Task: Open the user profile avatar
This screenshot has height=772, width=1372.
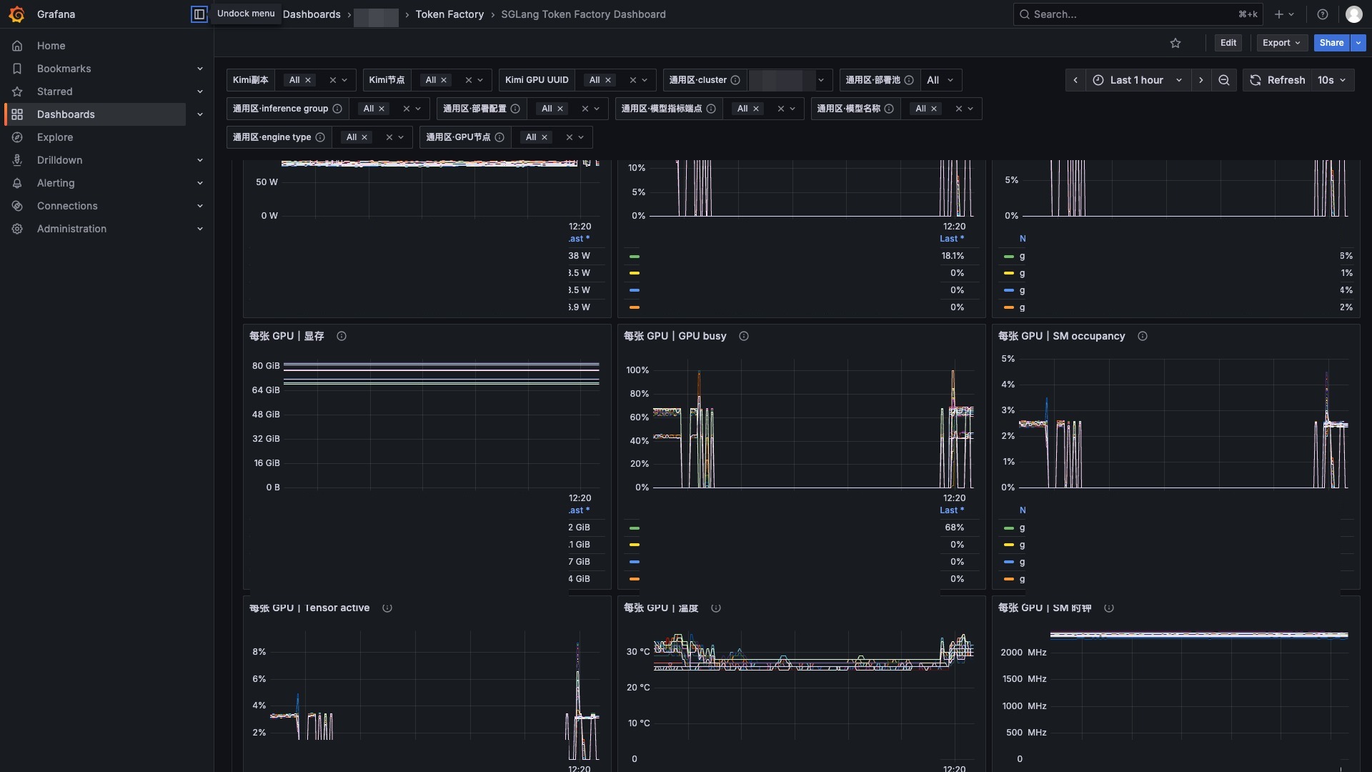Action: point(1353,14)
